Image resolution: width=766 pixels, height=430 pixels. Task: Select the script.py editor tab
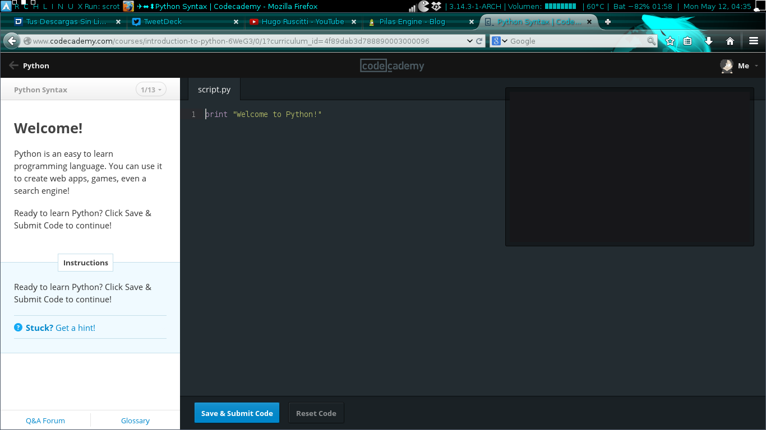tap(214, 90)
